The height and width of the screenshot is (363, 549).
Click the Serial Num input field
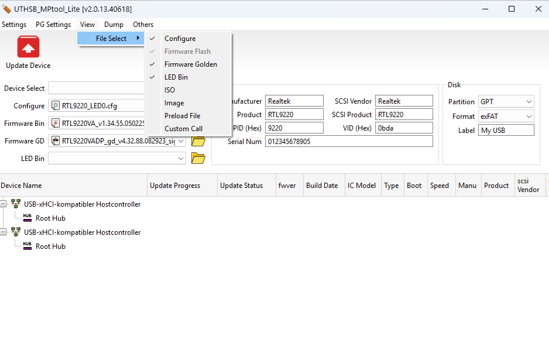click(x=348, y=141)
